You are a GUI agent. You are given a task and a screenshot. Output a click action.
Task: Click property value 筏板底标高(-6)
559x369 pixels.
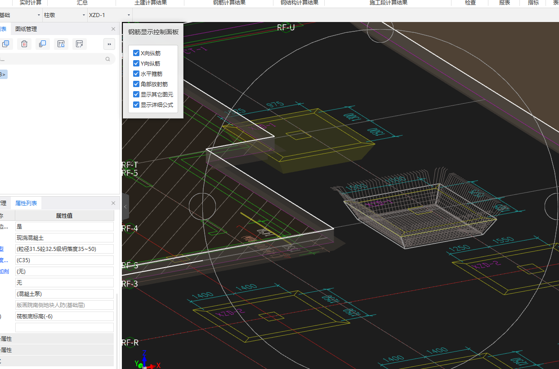64,316
